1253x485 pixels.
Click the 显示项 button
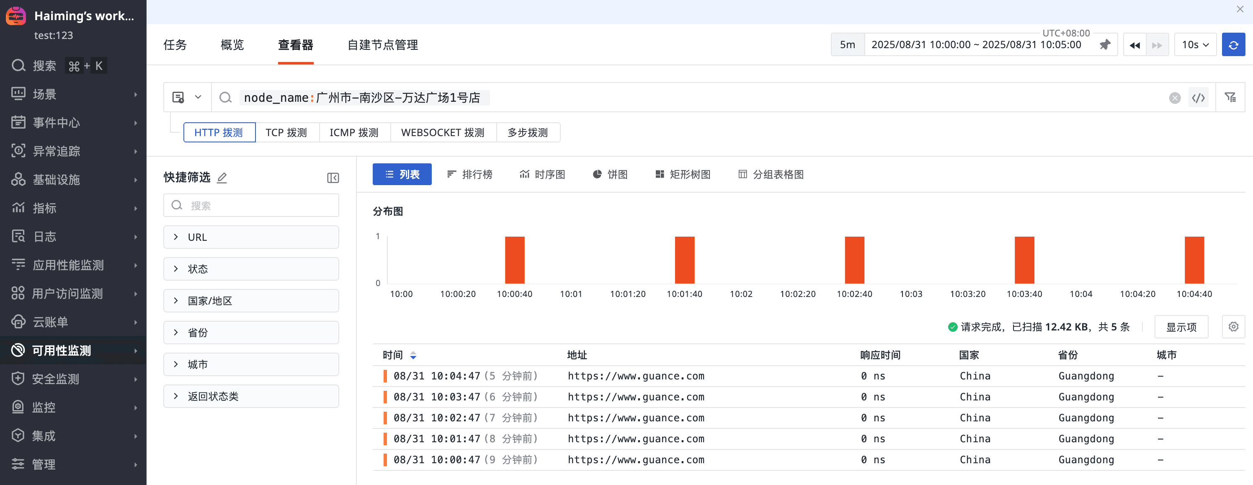click(1181, 327)
